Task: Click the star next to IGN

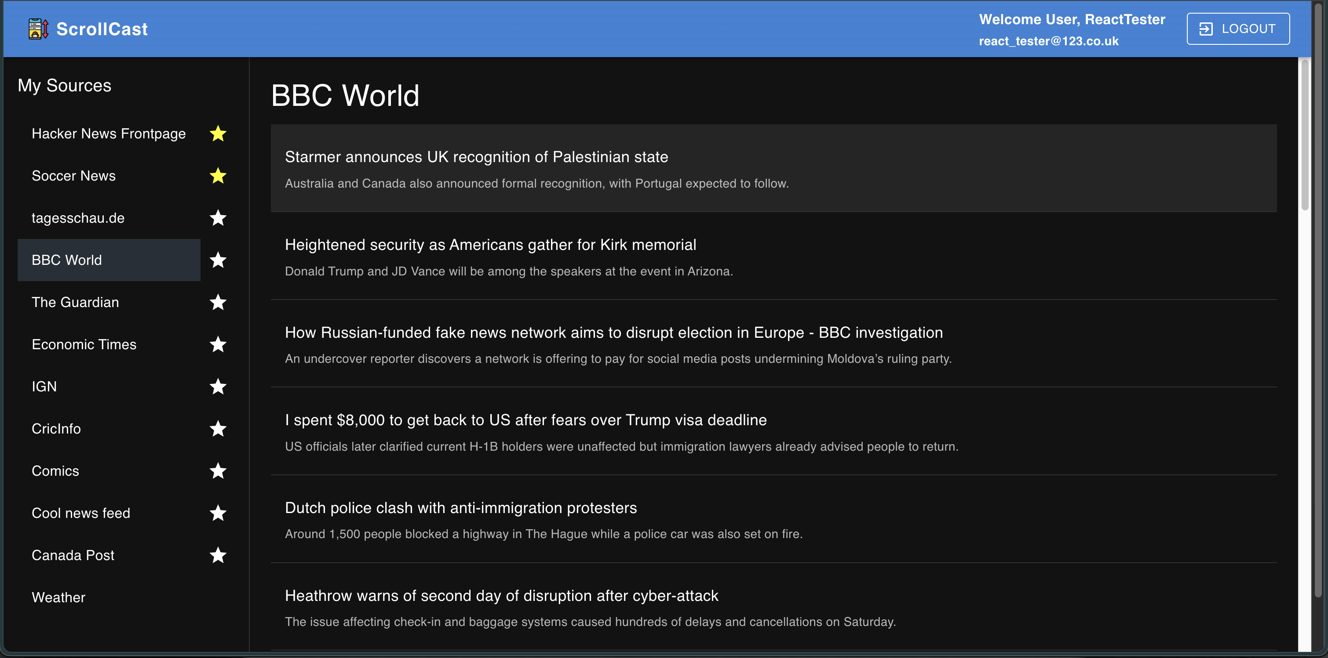Action: point(218,387)
